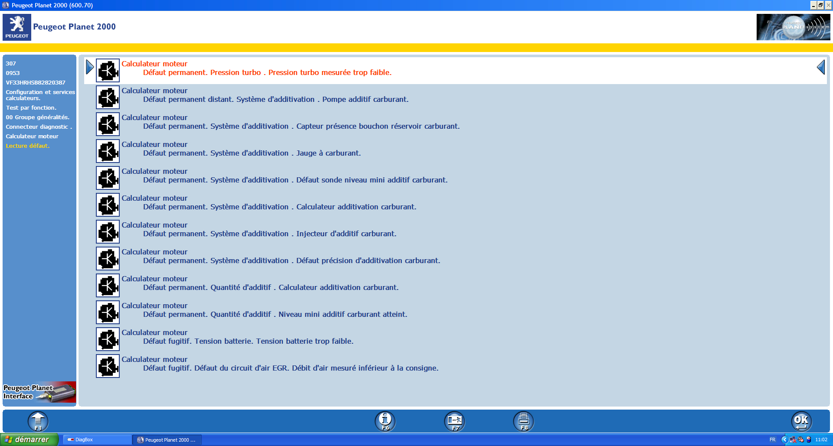833x446 pixels.
Task: Select 'Niveau mini additif carburant atteint' fault
Action: [x=275, y=315]
